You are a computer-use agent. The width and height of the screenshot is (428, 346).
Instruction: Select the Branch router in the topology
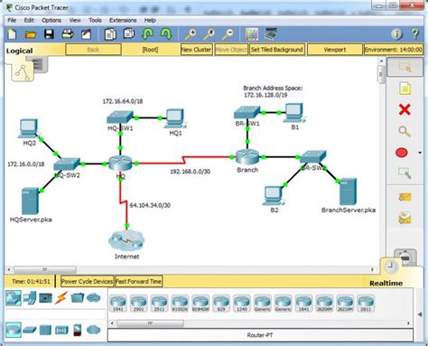(x=247, y=157)
